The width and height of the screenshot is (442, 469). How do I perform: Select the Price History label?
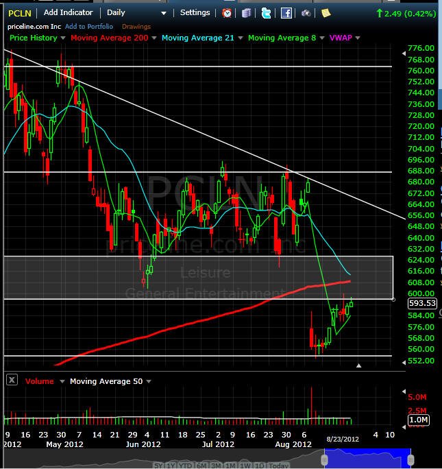click(x=33, y=38)
